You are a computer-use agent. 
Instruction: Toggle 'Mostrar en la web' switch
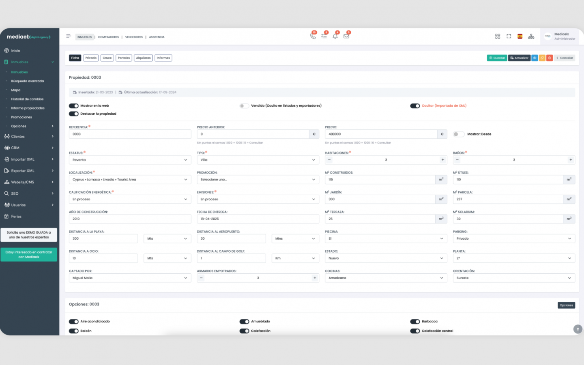click(x=74, y=106)
